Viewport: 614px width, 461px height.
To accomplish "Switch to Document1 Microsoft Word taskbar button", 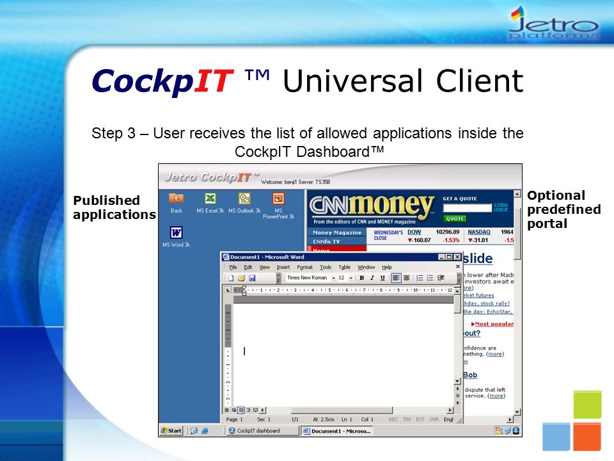I will pos(337,431).
